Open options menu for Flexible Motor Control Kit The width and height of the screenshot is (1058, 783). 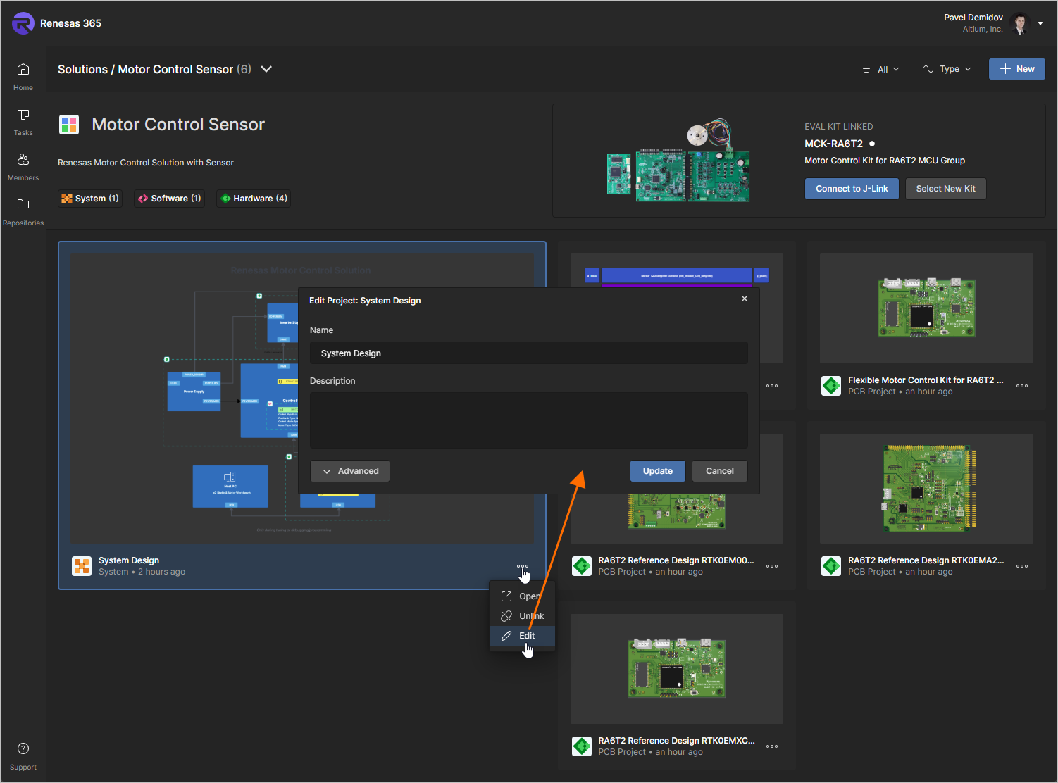pyautogui.click(x=1021, y=386)
